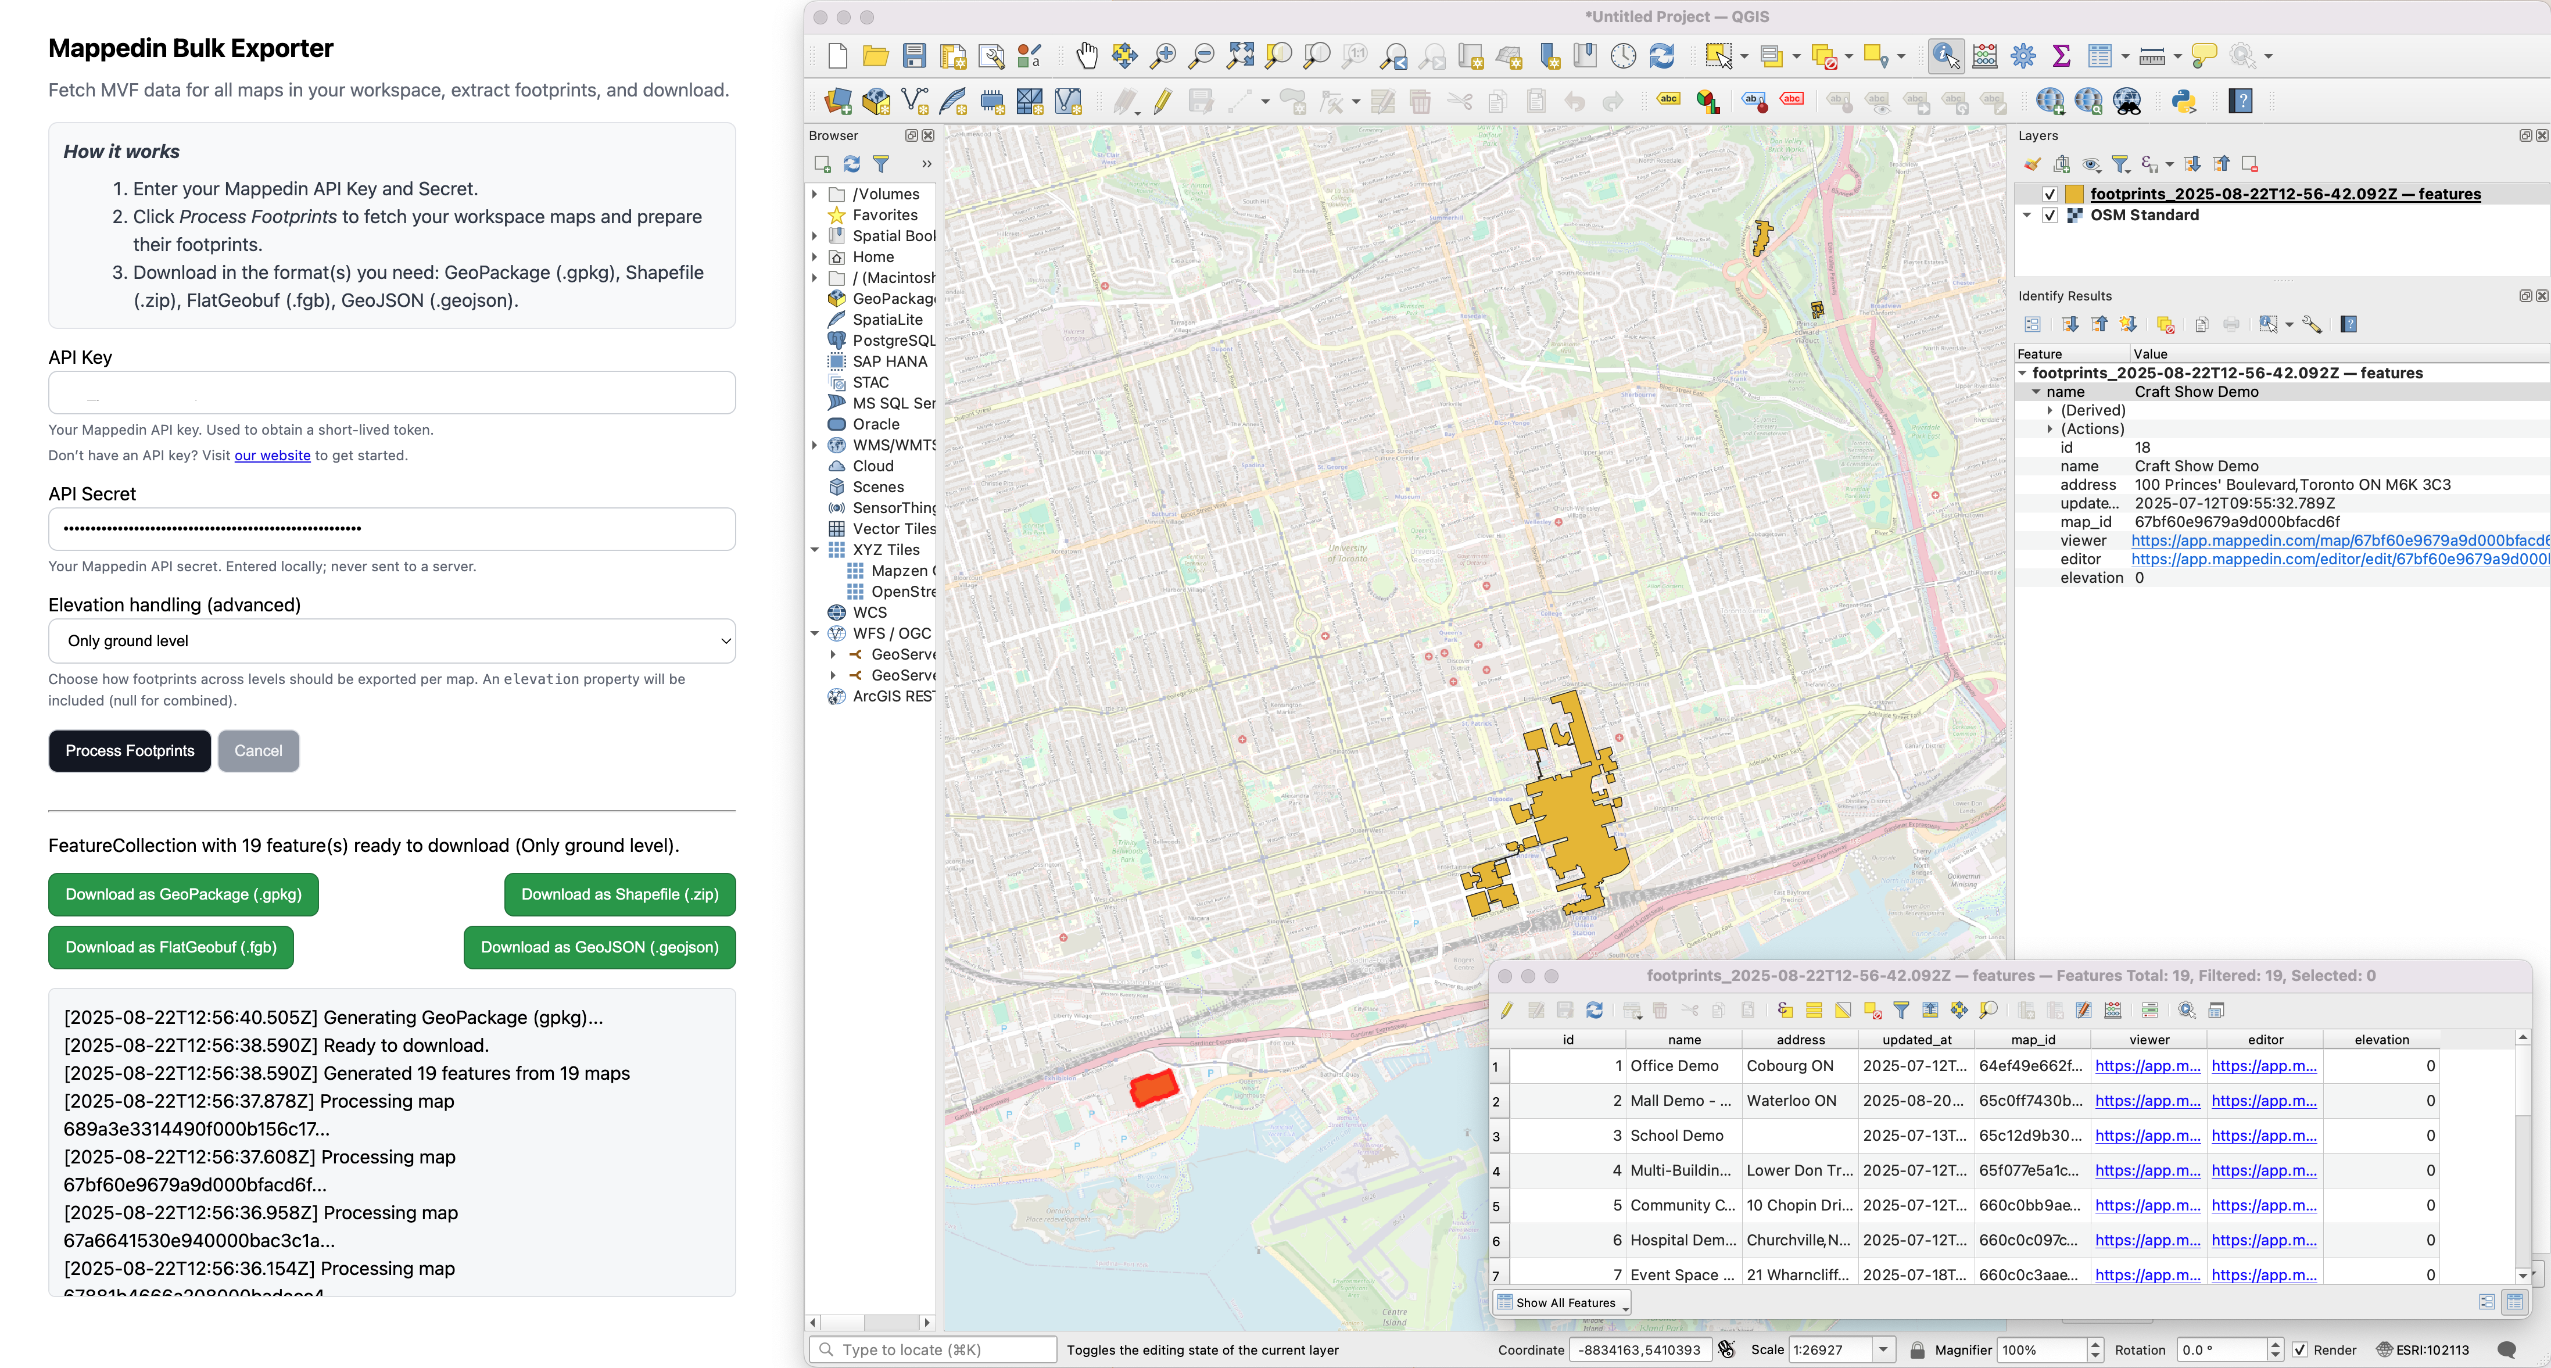Open the Layer Styling brush icon in Layers panel
2551x1368 pixels.
(x=2032, y=164)
